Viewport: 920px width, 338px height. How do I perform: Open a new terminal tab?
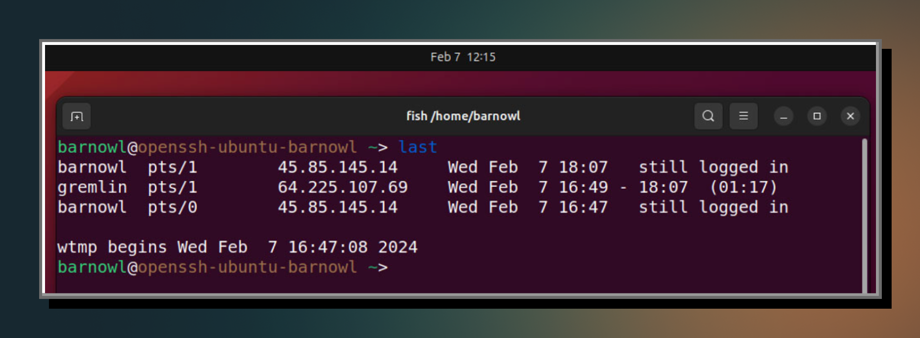click(77, 116)
